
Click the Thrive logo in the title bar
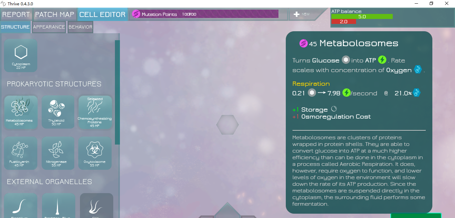click(3, 4)
